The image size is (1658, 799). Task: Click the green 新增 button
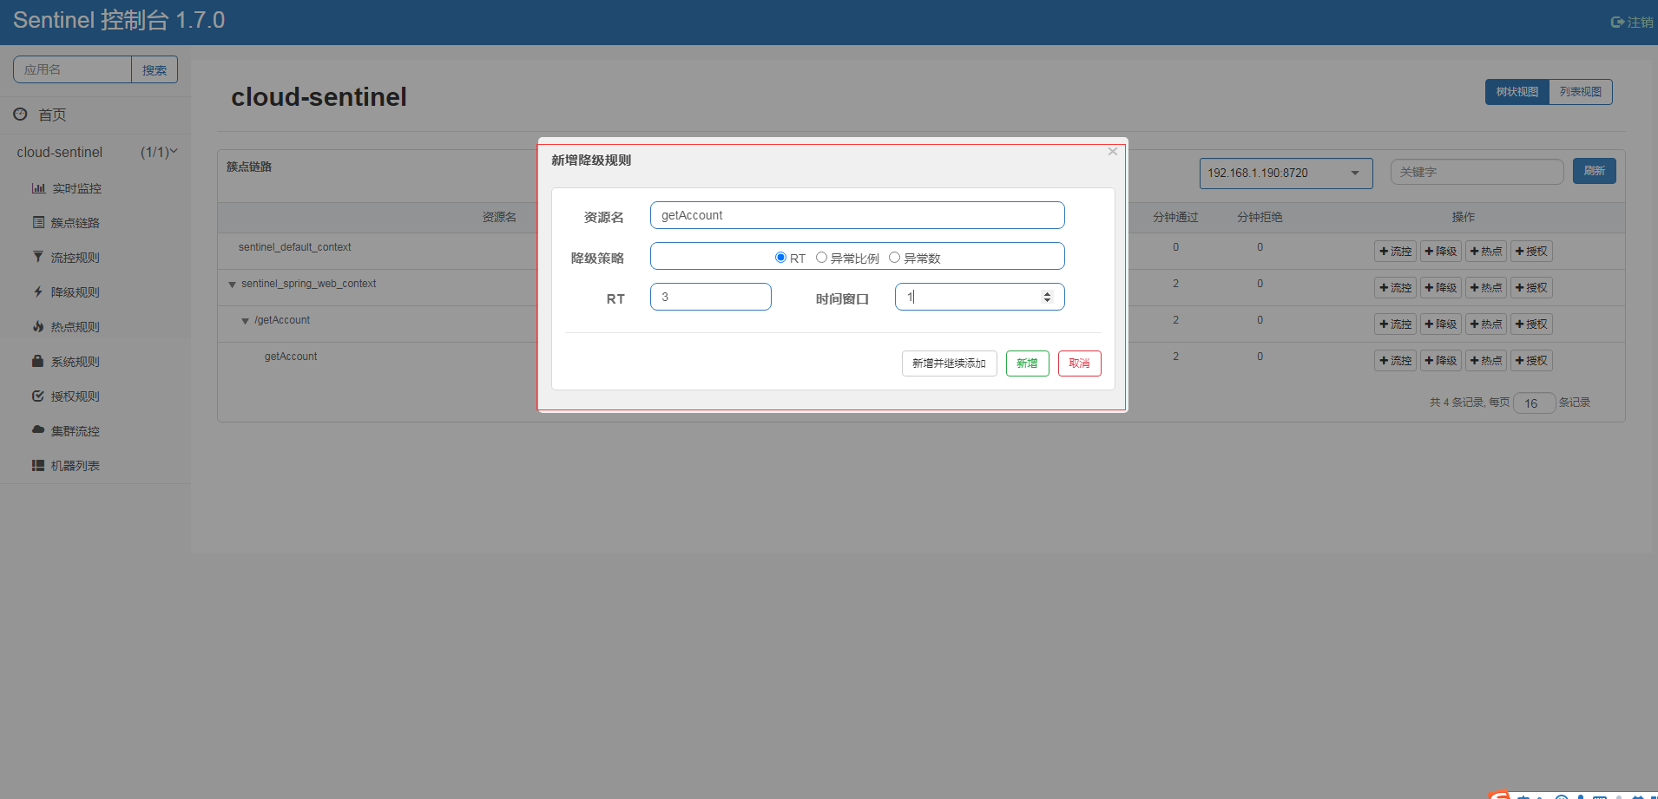pos(1027,363)
